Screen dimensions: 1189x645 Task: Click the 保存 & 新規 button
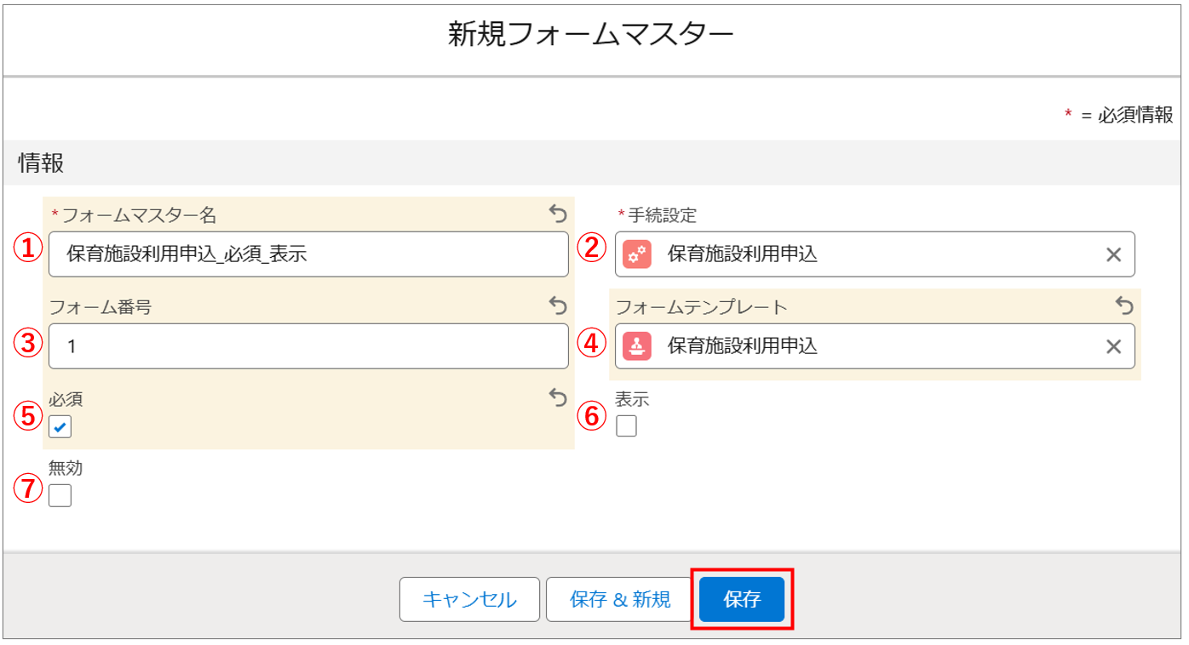coord(620,599)
